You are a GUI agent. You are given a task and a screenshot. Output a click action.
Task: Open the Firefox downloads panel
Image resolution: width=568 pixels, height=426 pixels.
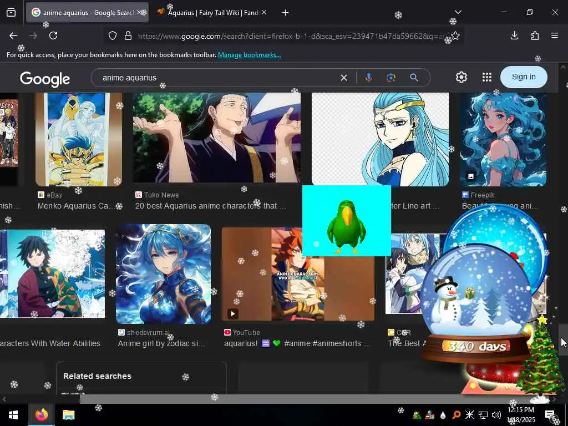(514, 35)
